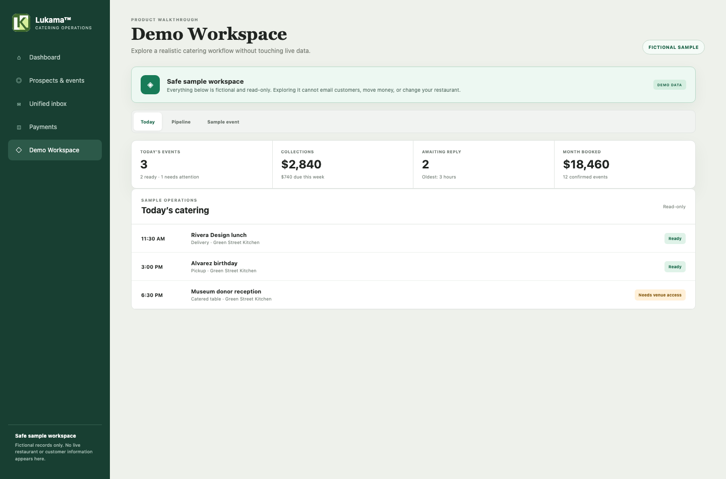This screenshot has width=726, height=479.
Task: Click the 11:30 AM time entry
Action: 153,238
